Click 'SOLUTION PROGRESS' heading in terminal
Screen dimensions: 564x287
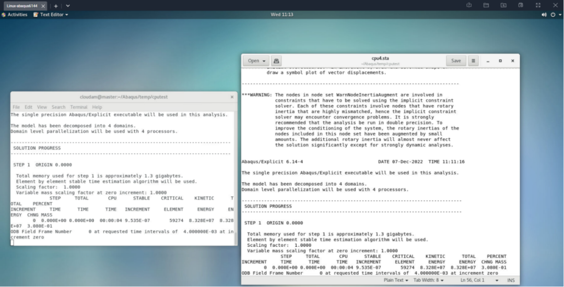37,148
